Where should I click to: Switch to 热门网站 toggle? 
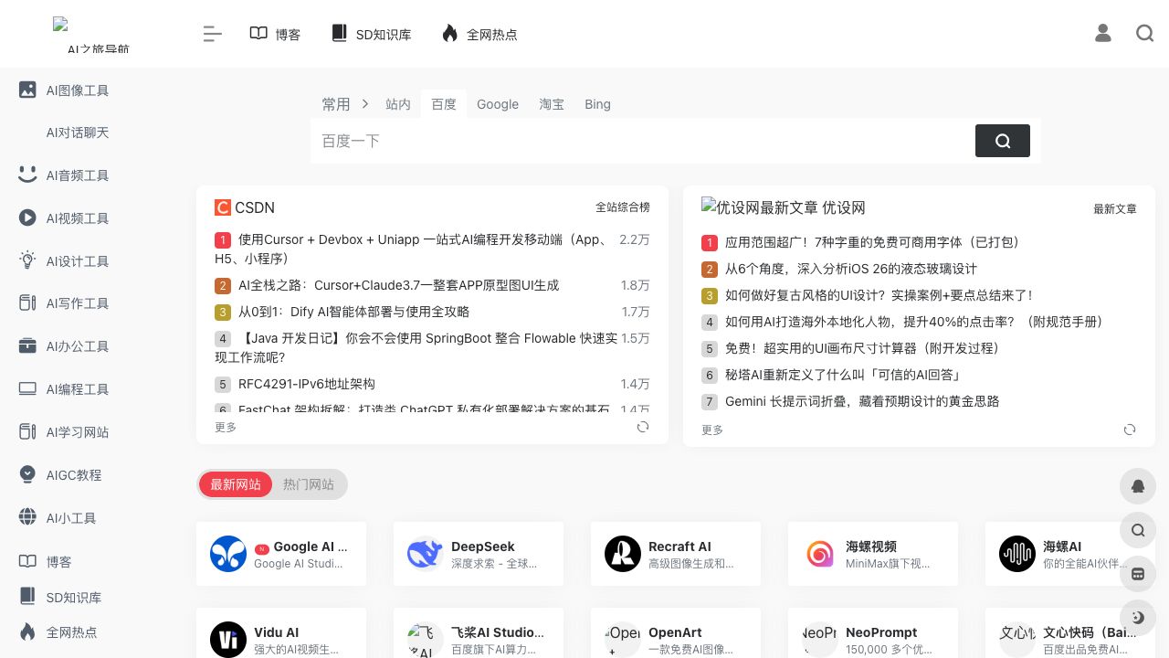[308, 484]
